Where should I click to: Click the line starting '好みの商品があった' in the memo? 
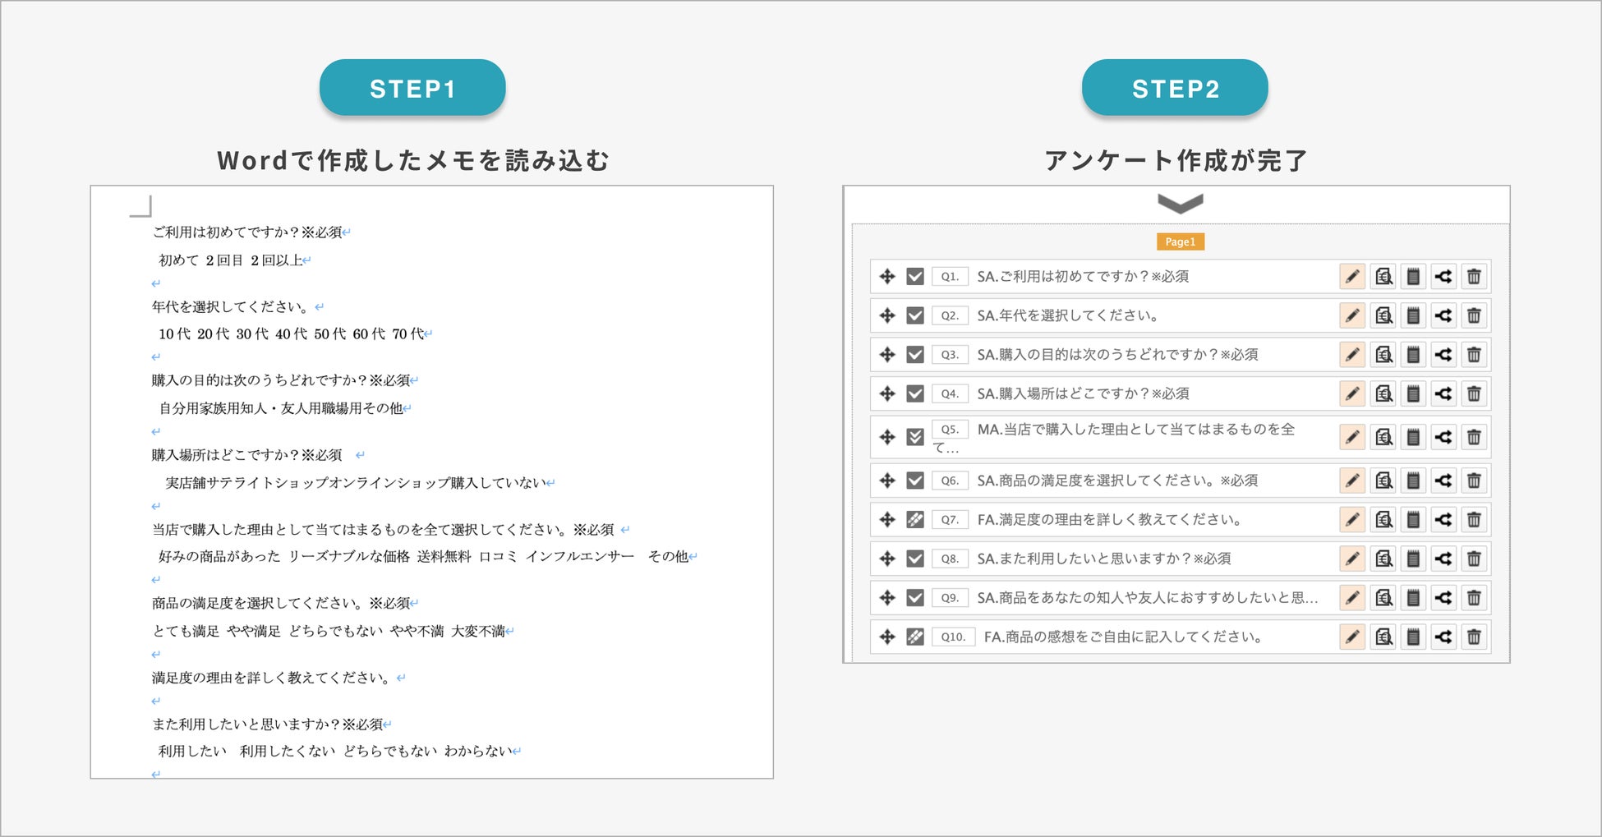(423, 556)
